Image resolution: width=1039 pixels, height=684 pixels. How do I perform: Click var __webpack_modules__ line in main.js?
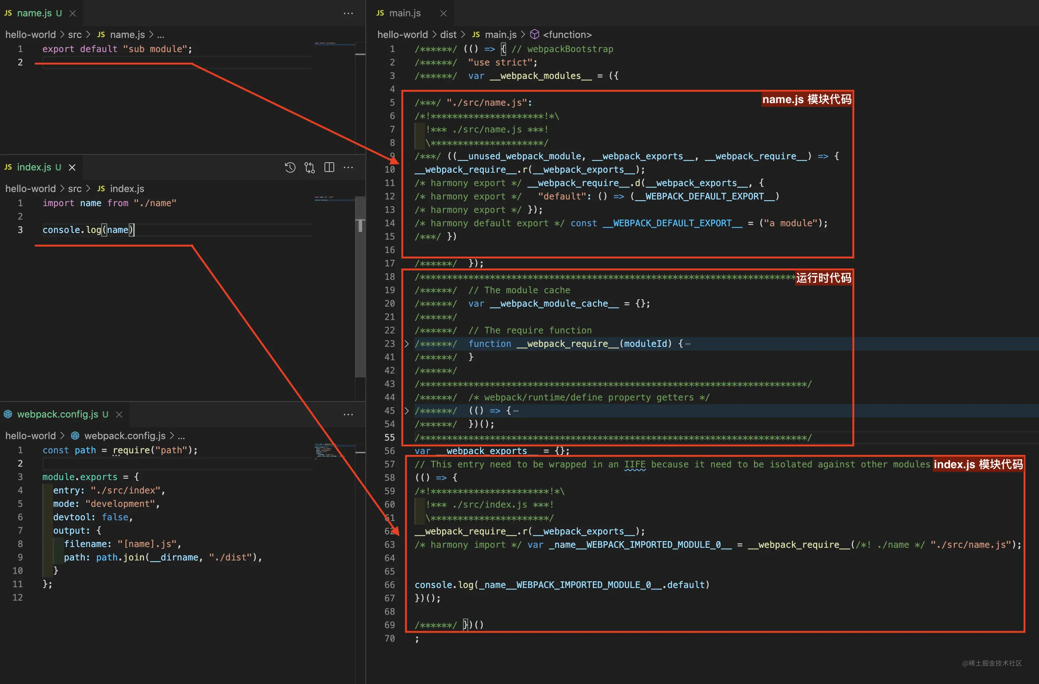517,76
